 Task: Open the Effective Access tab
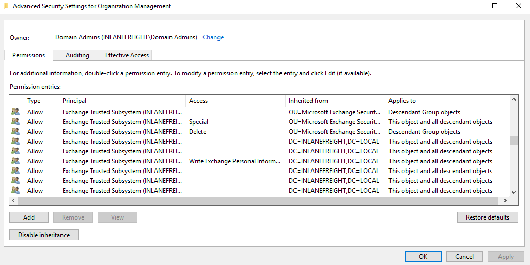point(127,55)
